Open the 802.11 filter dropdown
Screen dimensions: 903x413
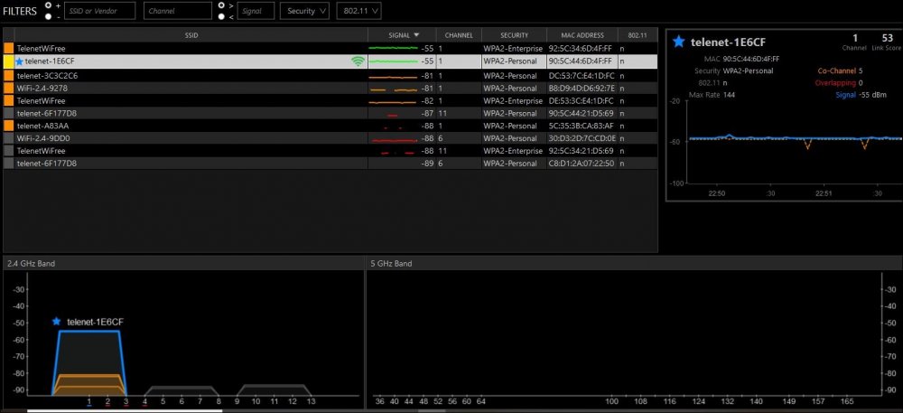[358, 11]
